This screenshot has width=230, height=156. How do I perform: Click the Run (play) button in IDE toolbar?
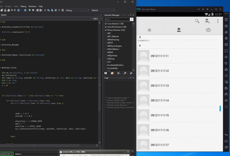[45, 10]
